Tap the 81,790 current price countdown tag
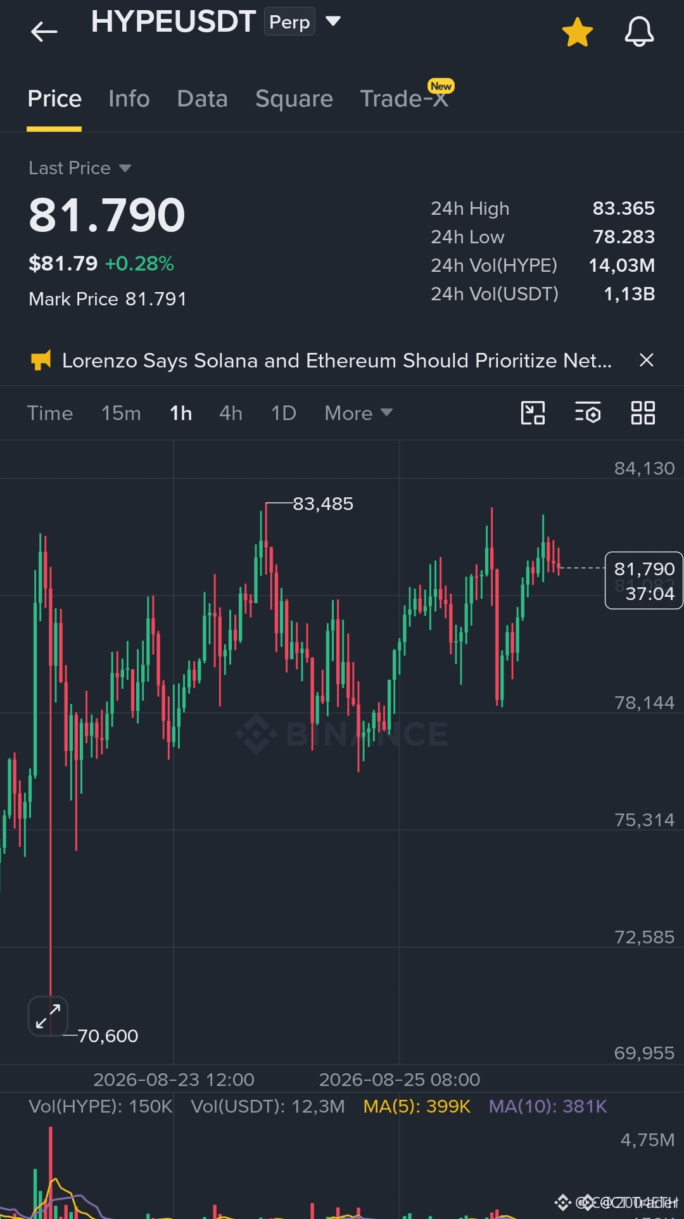Image resolution: width=684 pixels, height=1219 pixels. tap(643, 580)
